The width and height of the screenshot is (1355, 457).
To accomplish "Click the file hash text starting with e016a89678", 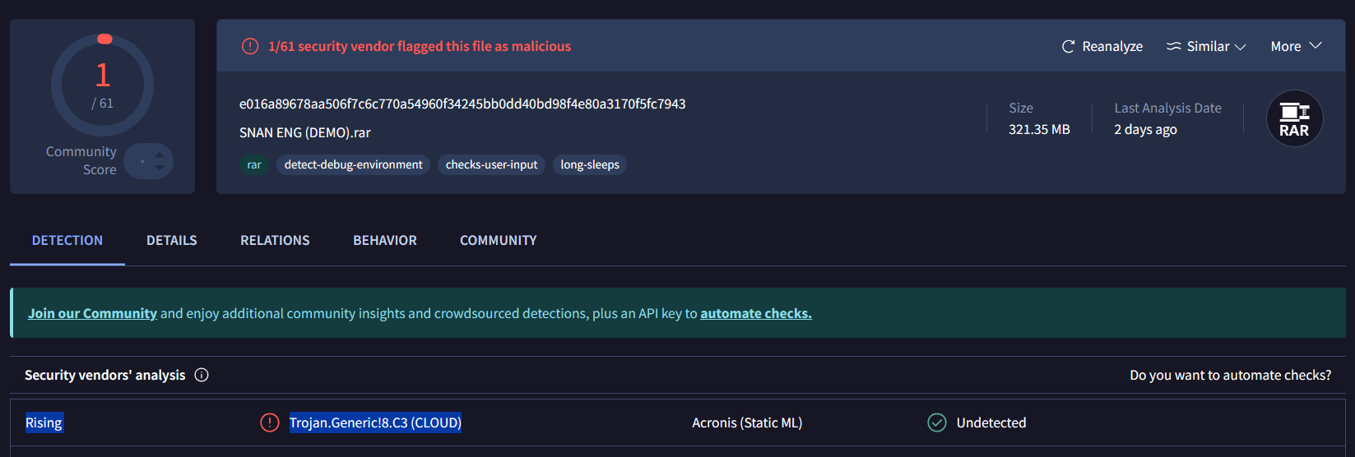I will (462, 104).
